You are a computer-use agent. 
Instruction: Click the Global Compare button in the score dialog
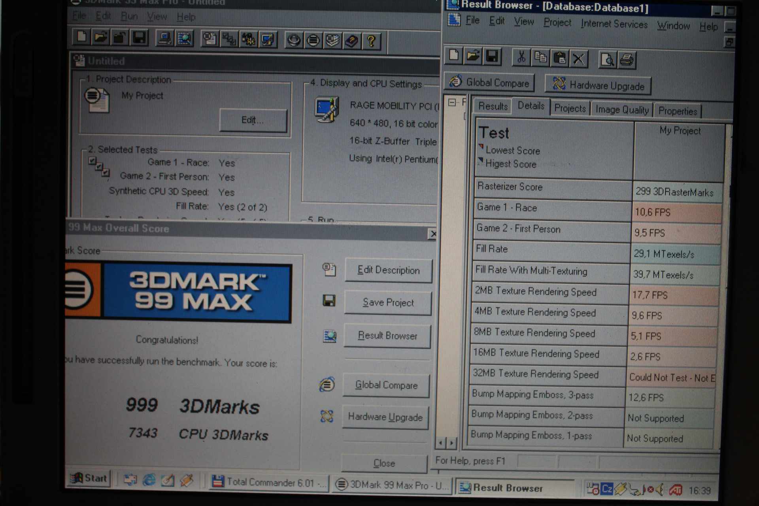[x=386, y=385]
